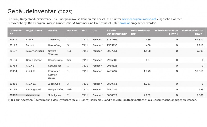Click the Wärmeverbrauch column header
The height and width of the screenshot is (127, 207).
(166, 32)
